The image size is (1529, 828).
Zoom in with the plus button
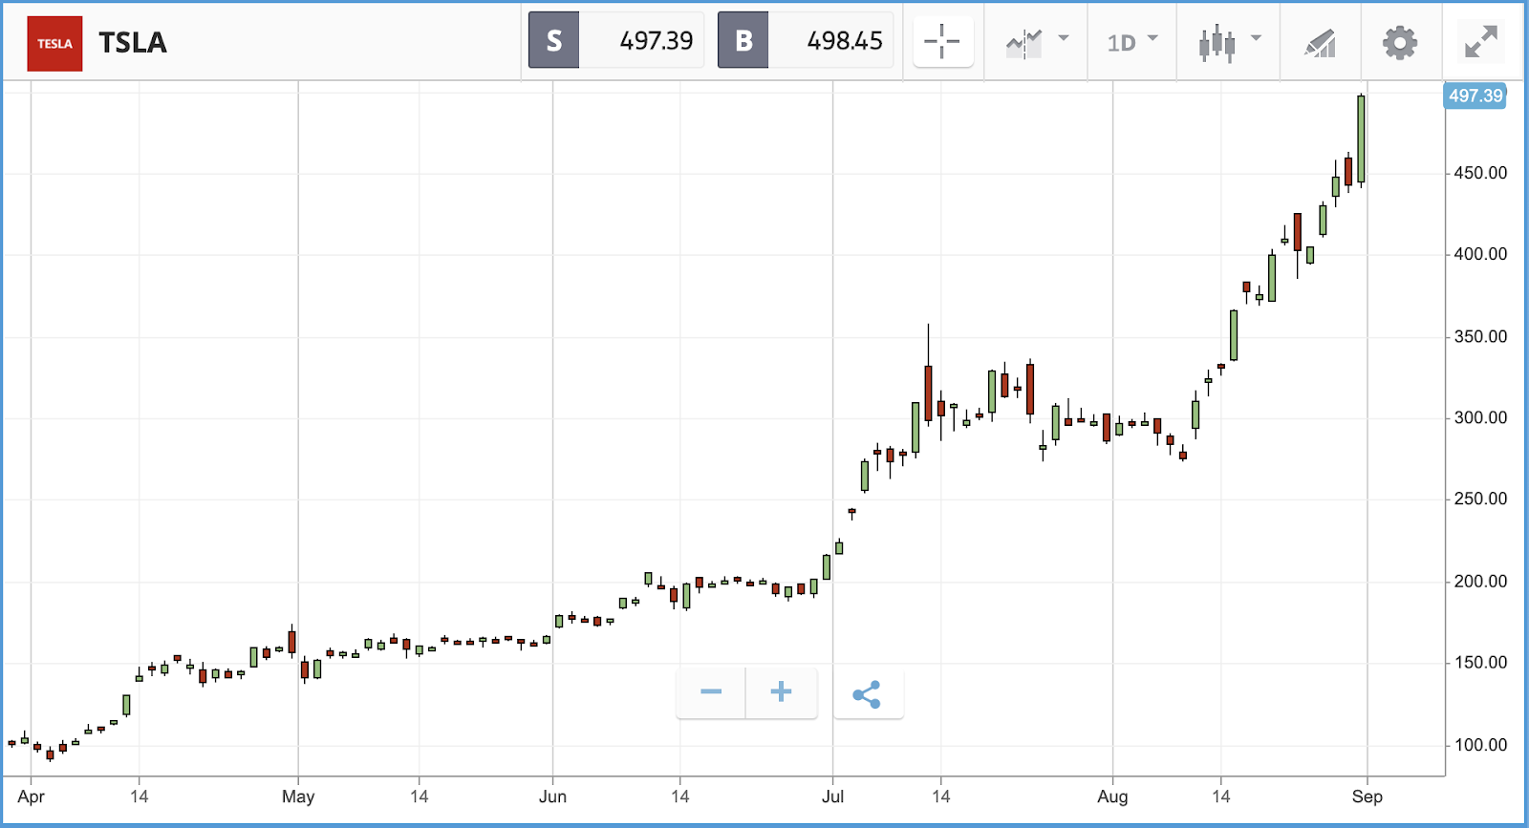(781, 692)
